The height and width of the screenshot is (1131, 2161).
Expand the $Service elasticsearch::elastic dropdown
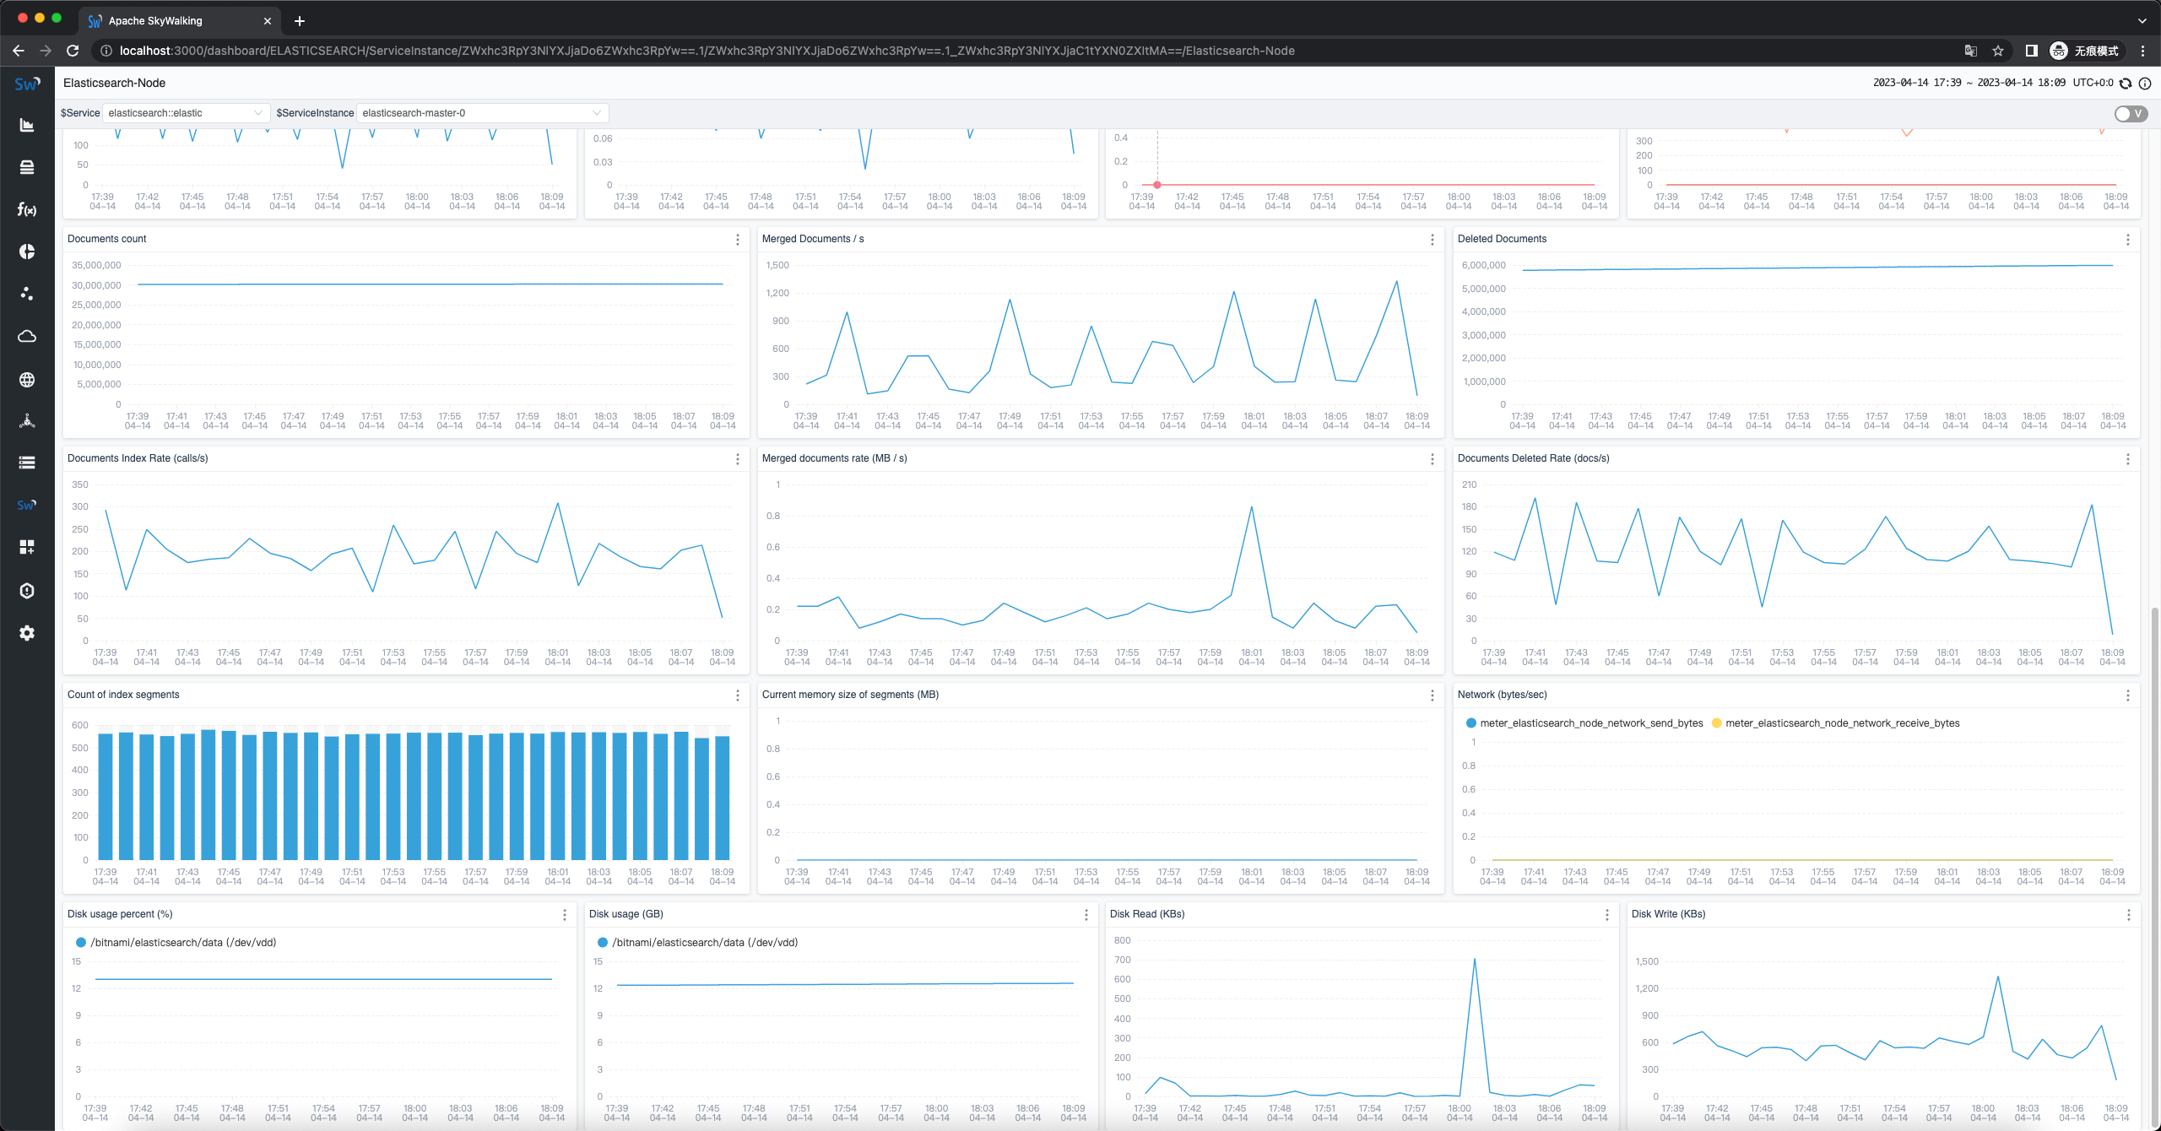pos(185,113)
